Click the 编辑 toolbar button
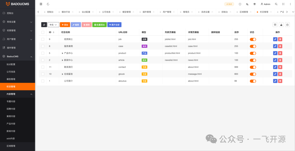 click(76, 25)
